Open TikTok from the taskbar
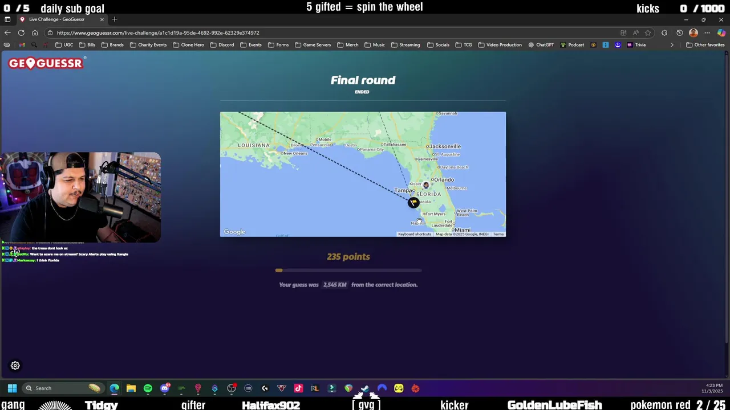Image resolution: width=730 pixels, height=410 pixels. [x=298, y=388]
